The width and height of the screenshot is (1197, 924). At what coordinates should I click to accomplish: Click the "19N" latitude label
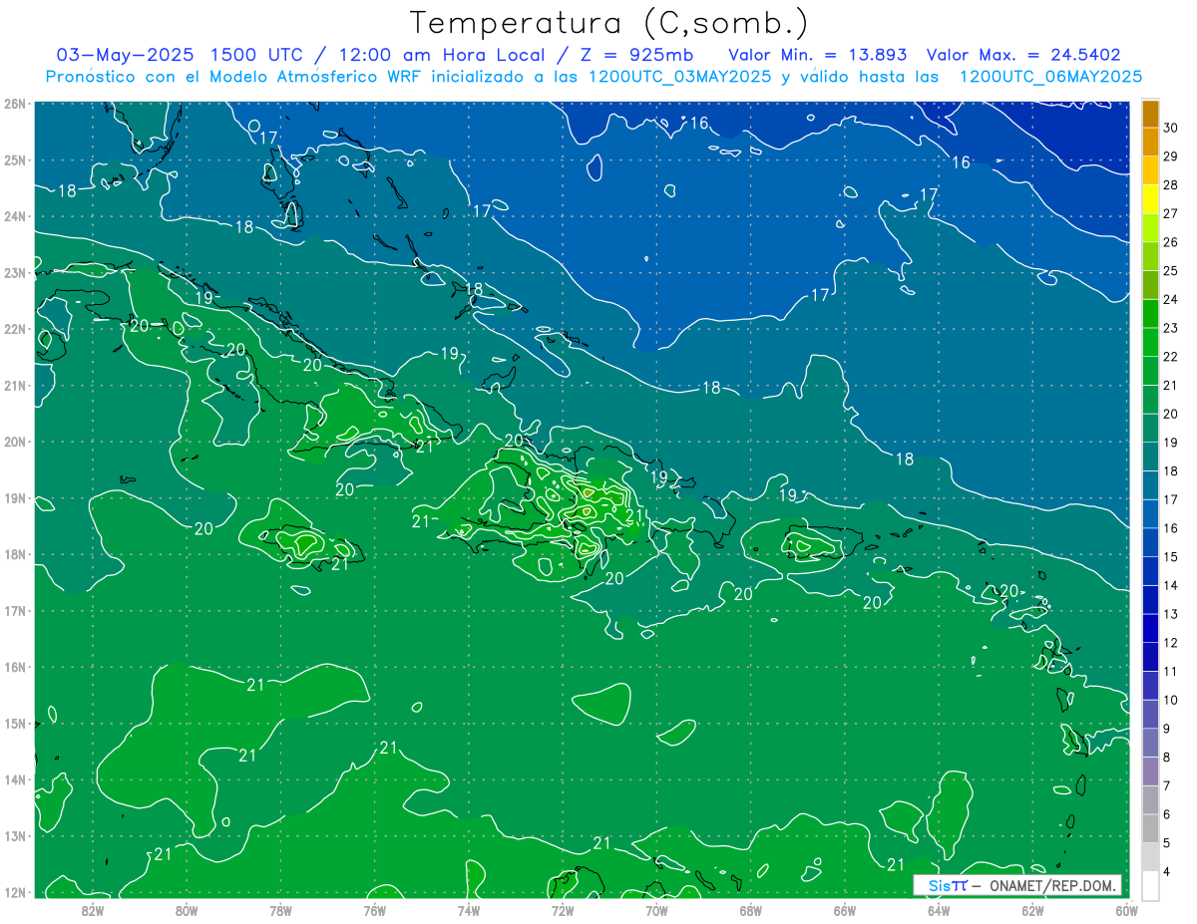[x=14, y=497]
